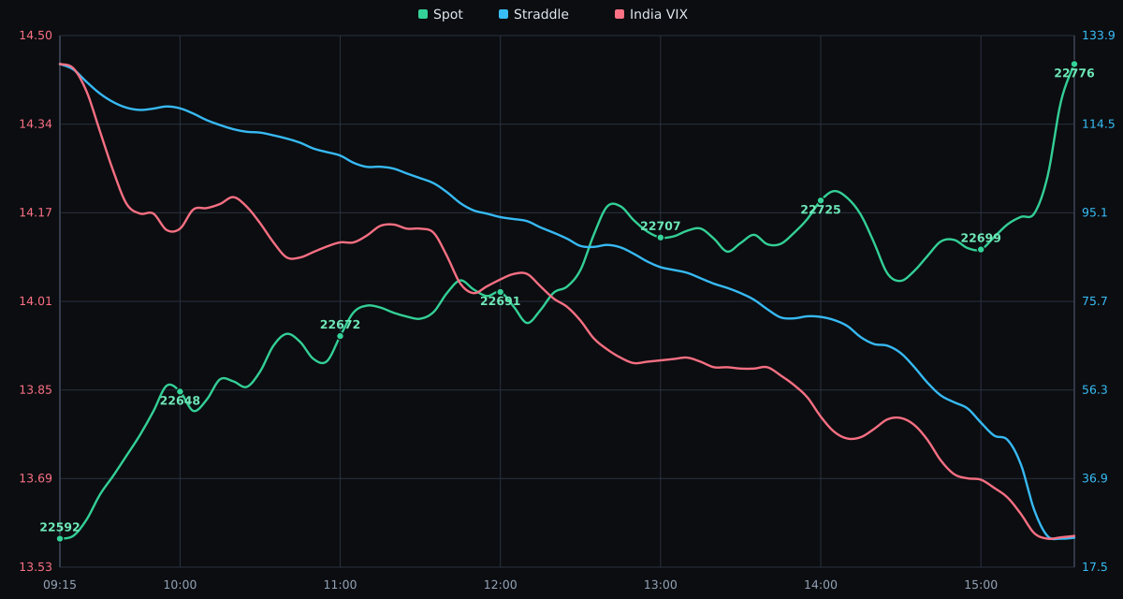Viewport: 1123px width, 599px height.
Task: Click the 09:15 time axis label
Action: [60, 585]
